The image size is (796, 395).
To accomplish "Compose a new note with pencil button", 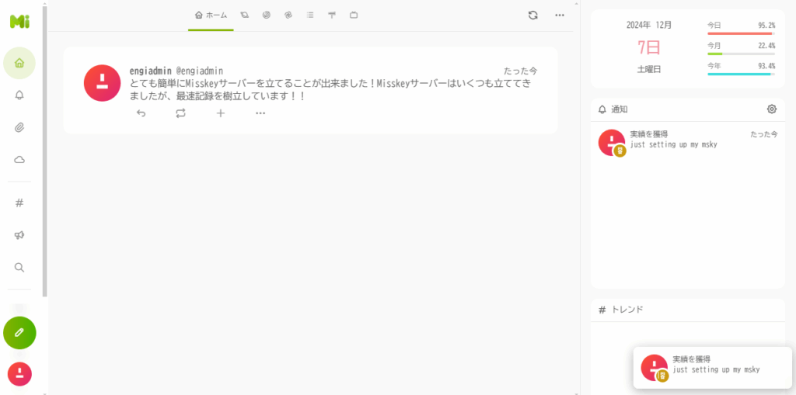I will [x=19, y=333].
